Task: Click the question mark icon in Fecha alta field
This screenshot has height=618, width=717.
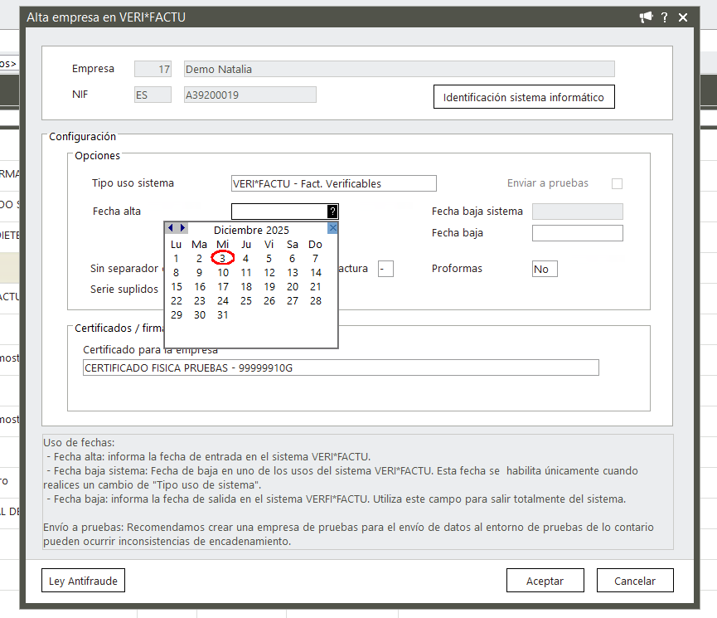Action: pos(332,212)
